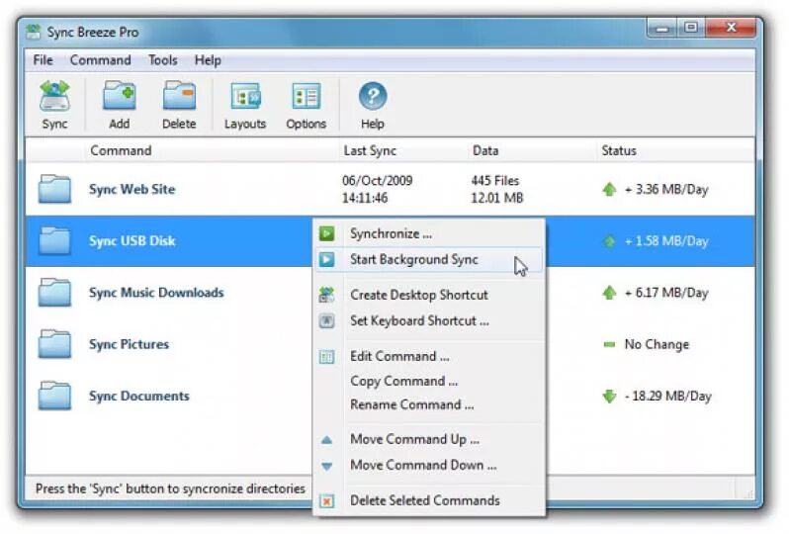Close the Sync Breeze Pro window
The image size is (789, 534).
tap(731, 29)
